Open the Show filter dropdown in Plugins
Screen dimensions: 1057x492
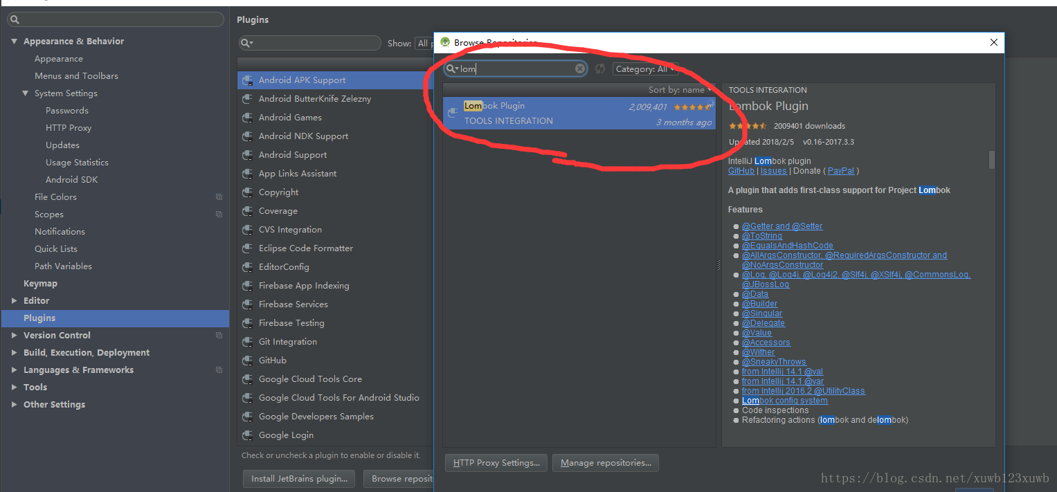click(424, 43)
